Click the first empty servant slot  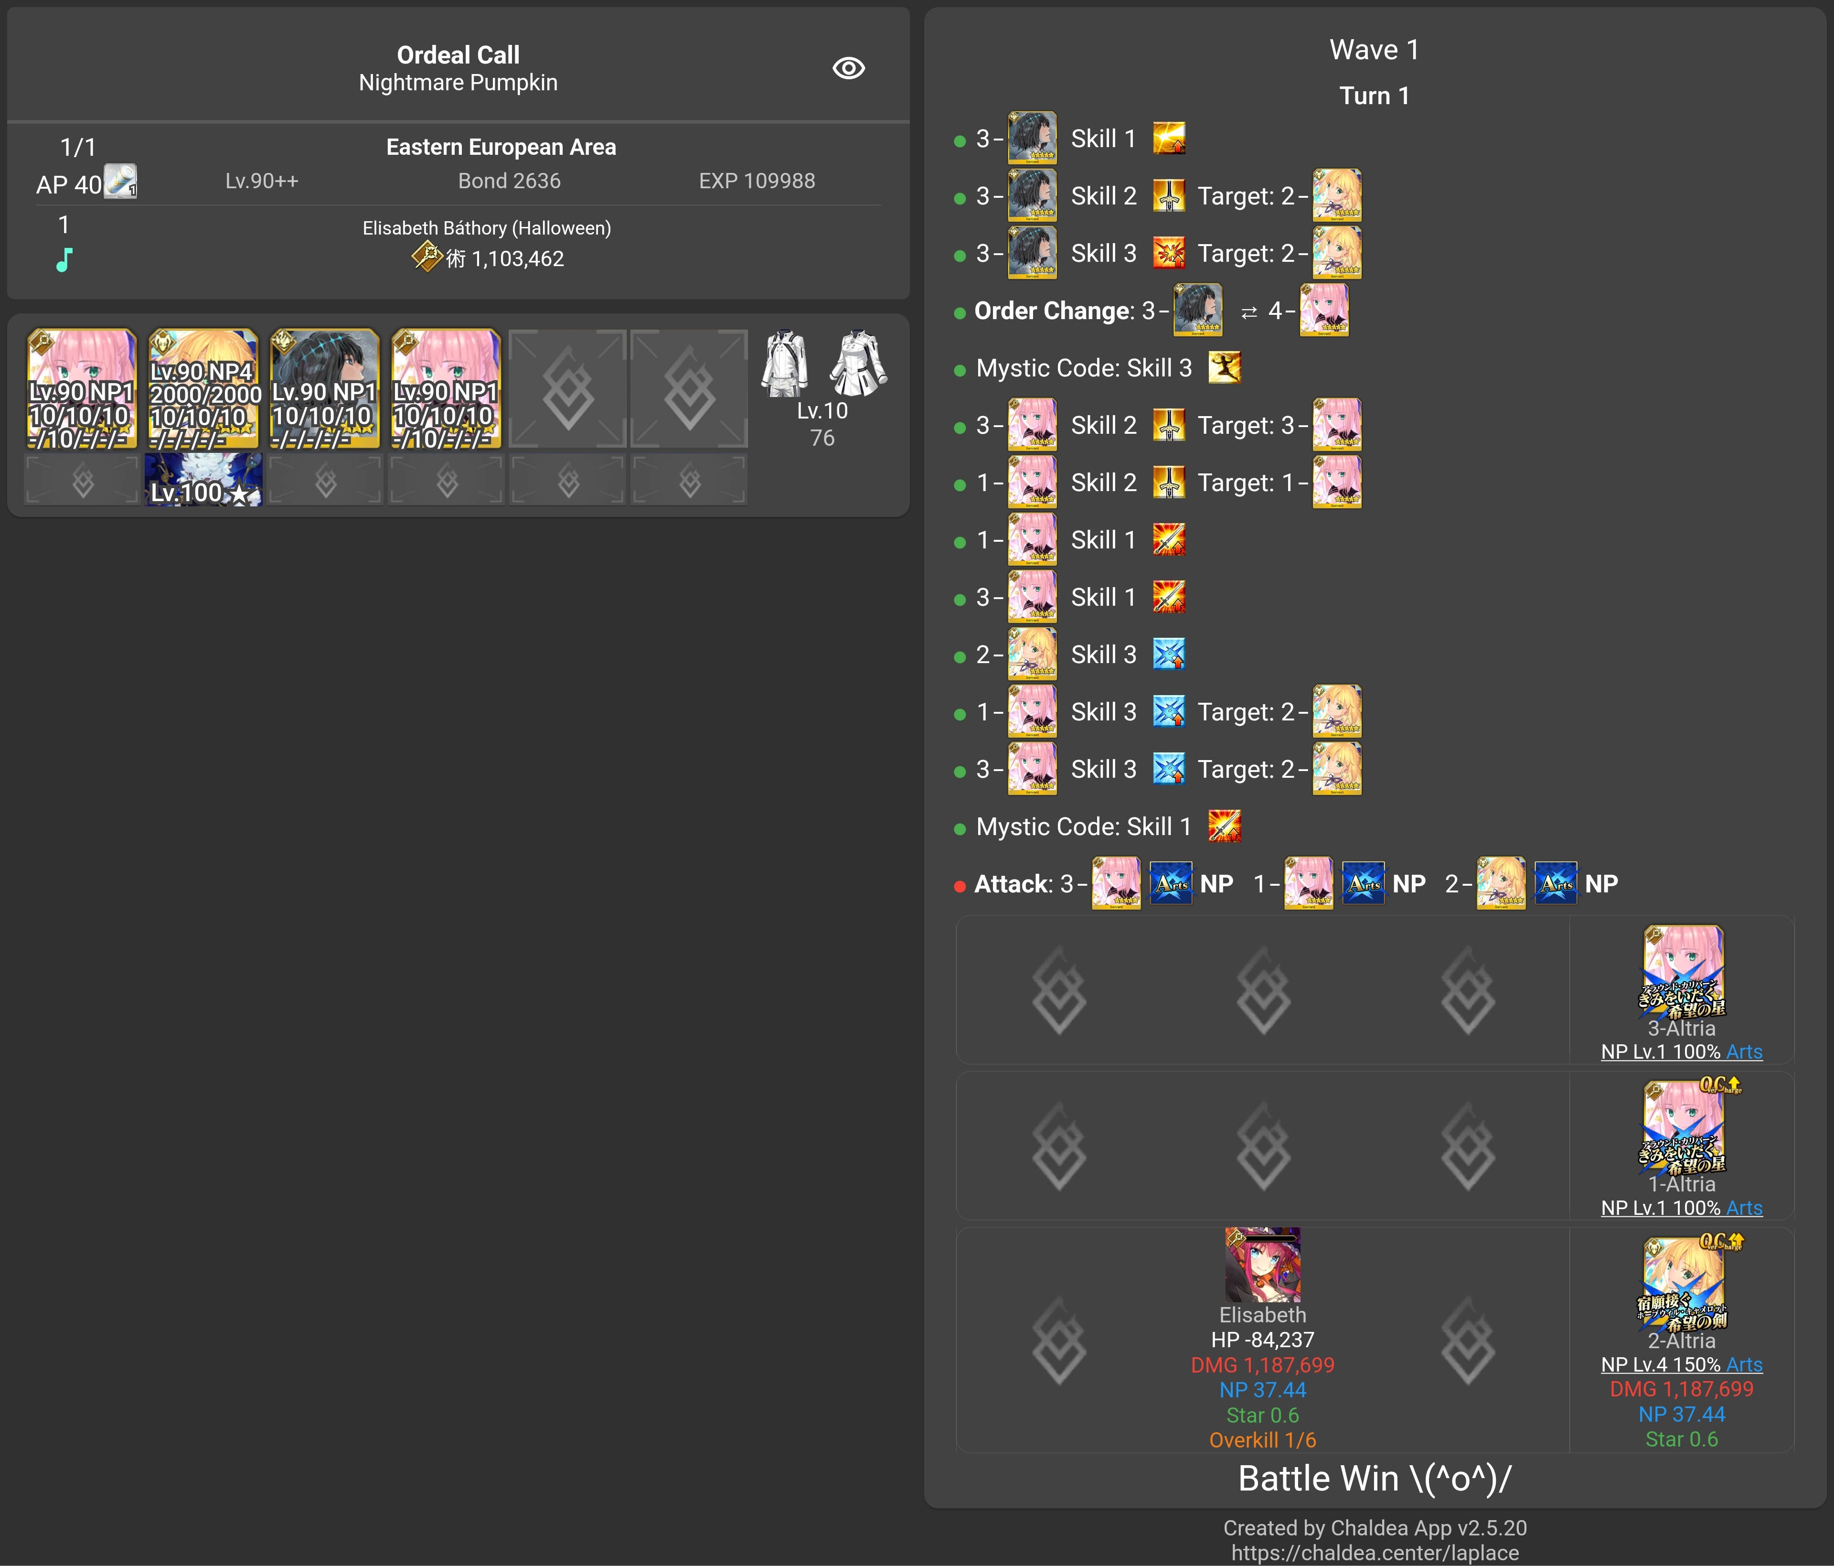tap(567, 389)
